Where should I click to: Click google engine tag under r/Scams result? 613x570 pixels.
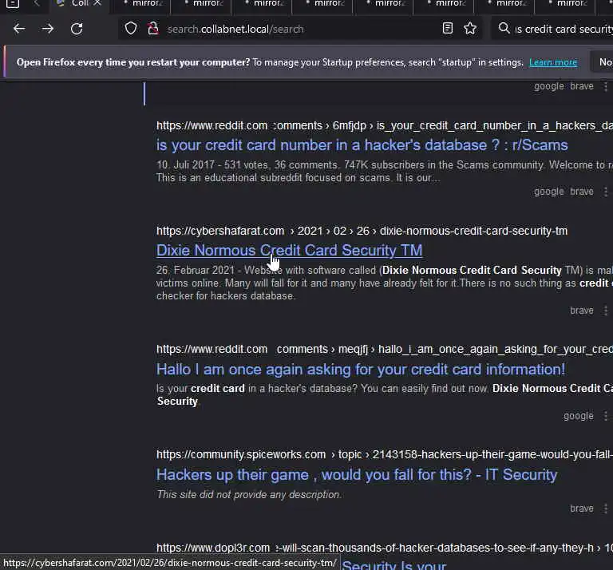click(549, 192)
